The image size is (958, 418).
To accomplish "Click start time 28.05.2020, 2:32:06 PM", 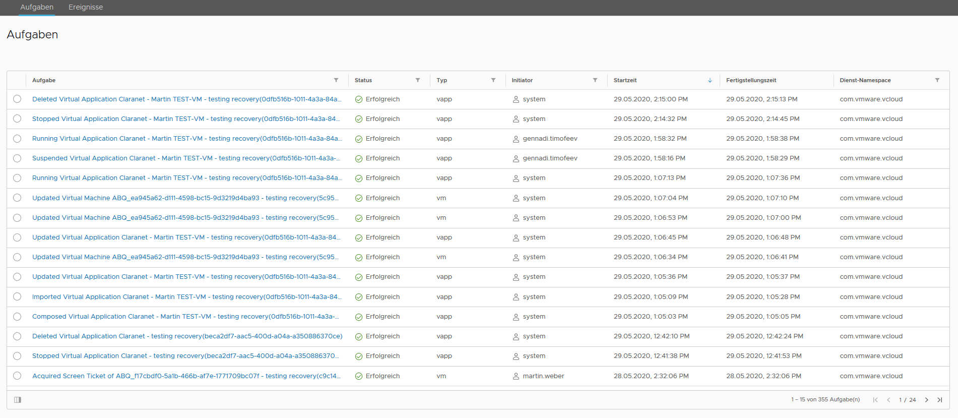I will tap(651, 376).
